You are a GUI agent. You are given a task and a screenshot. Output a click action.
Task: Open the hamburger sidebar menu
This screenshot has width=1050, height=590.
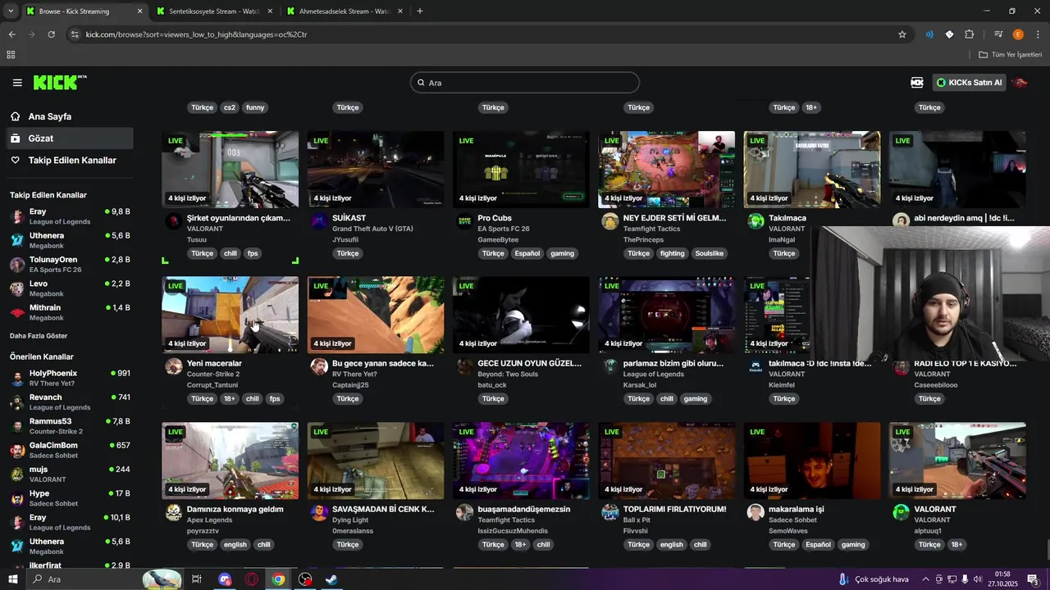coord(17,83)
